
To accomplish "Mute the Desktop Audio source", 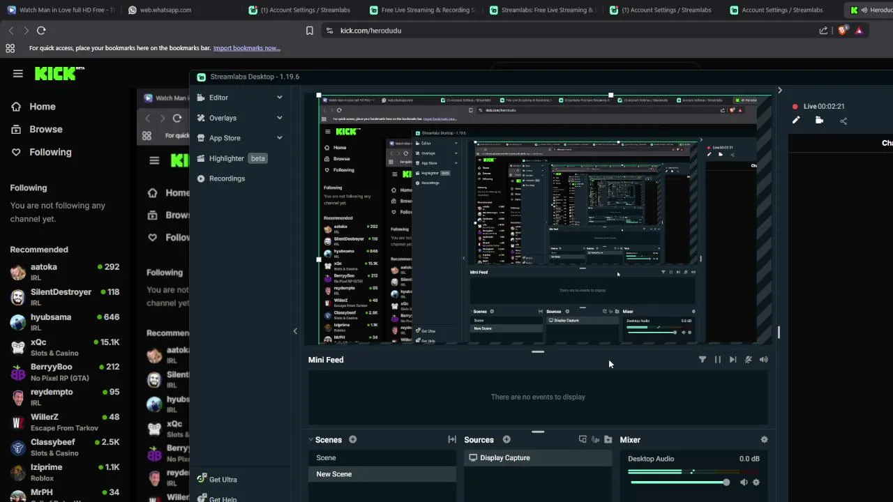I will pyautogui.click(x=744, y=482).
